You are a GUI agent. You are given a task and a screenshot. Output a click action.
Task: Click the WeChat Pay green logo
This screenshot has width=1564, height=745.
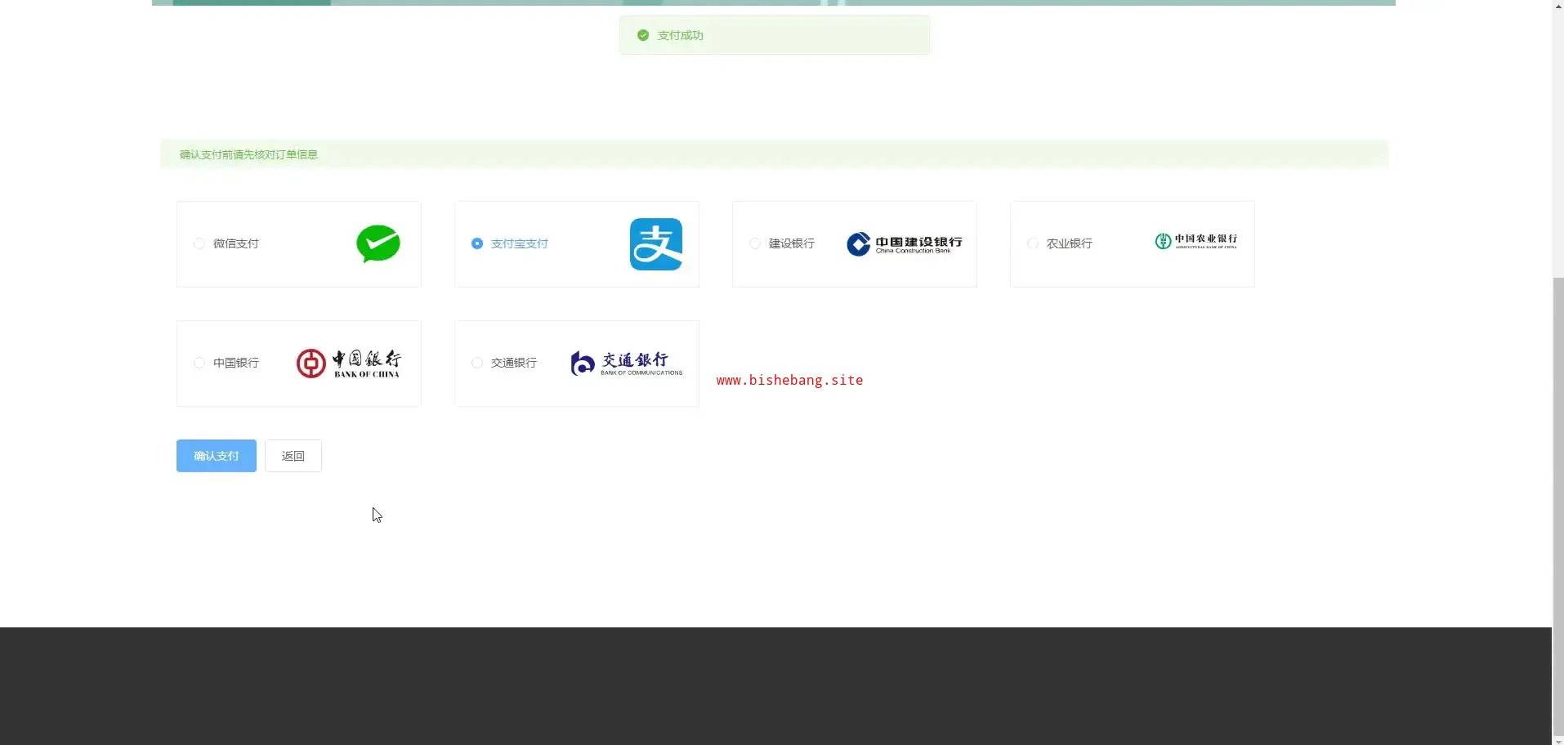(378, 243)
